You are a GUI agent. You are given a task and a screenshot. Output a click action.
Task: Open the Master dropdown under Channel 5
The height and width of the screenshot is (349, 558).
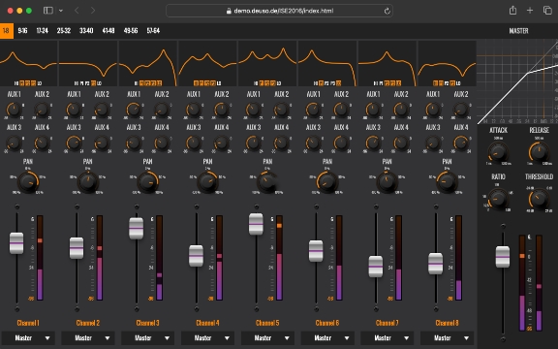pos(267,338)
